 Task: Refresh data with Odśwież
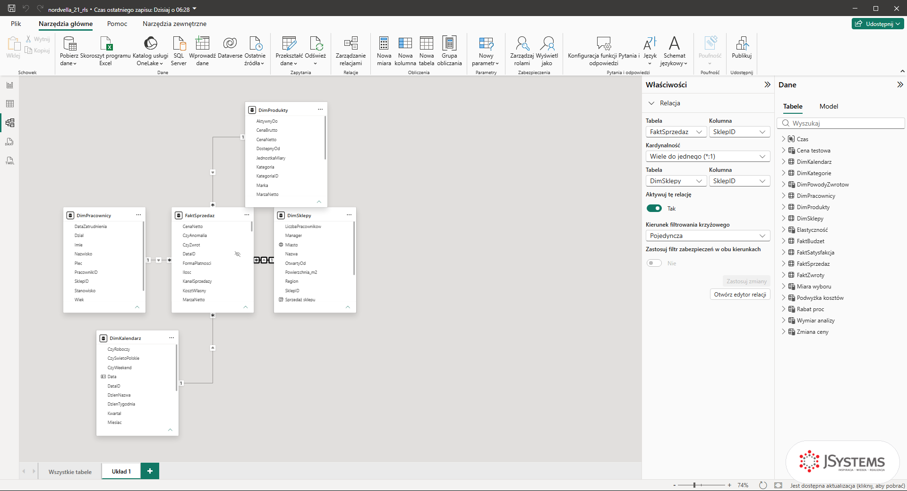316,51
